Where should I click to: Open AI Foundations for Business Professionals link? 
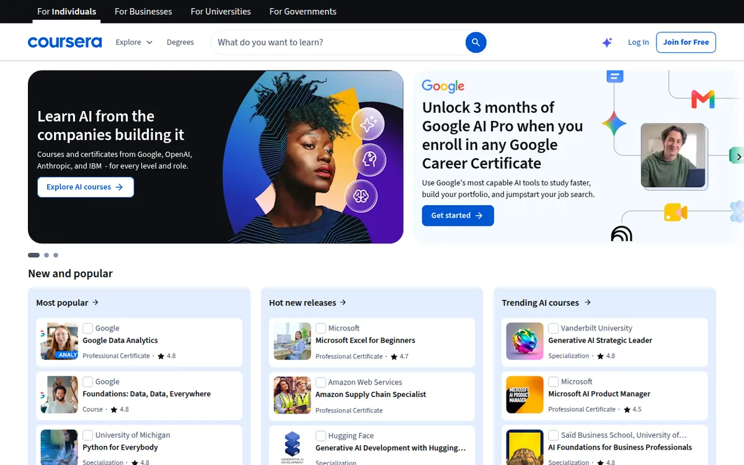coord(620,447)
